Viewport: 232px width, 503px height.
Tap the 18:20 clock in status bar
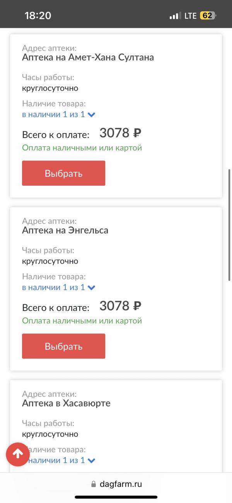(x=38, y=16)
